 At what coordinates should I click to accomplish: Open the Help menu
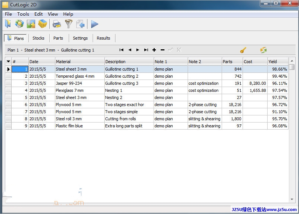[x=68, y=14]
